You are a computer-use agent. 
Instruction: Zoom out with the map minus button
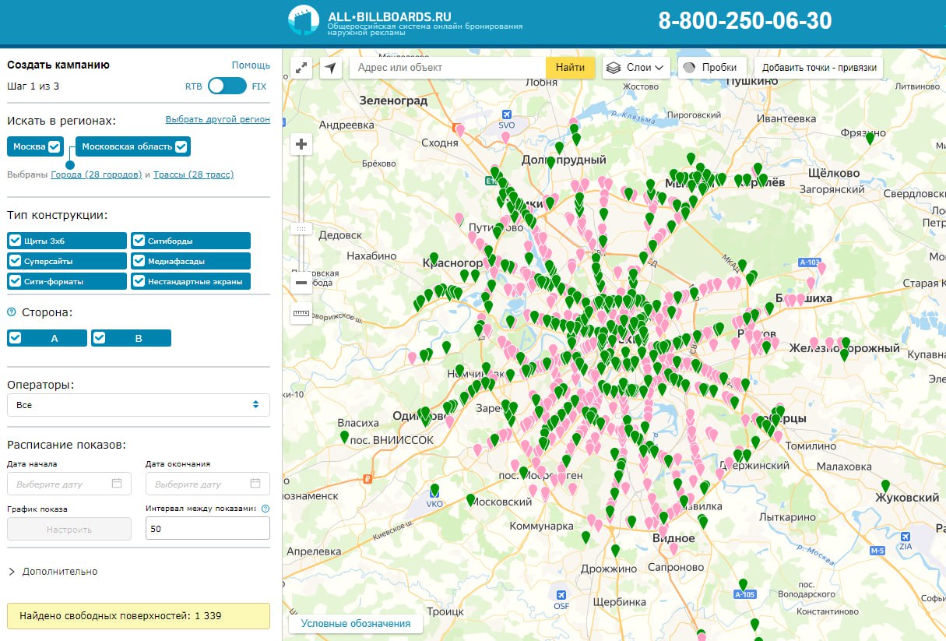pos(301,282)
